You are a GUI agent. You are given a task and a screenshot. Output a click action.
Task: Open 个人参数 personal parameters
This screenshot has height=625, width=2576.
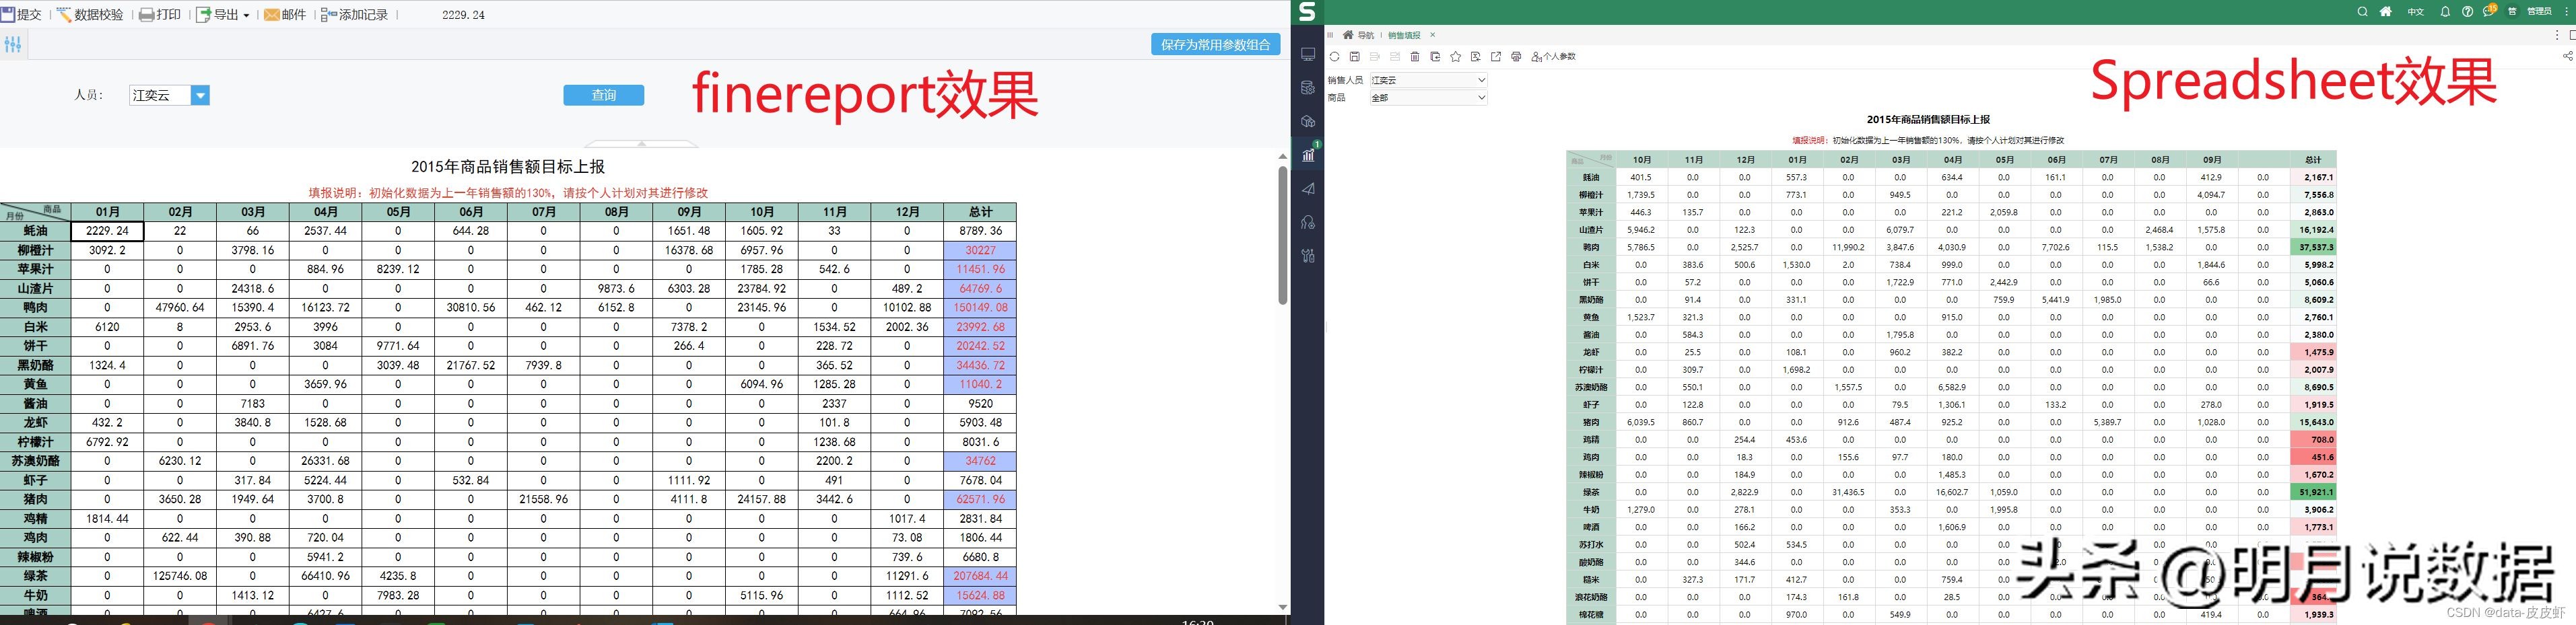(1554, 57)
